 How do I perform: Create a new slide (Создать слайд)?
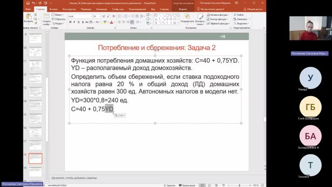click(x=46, y=19)
